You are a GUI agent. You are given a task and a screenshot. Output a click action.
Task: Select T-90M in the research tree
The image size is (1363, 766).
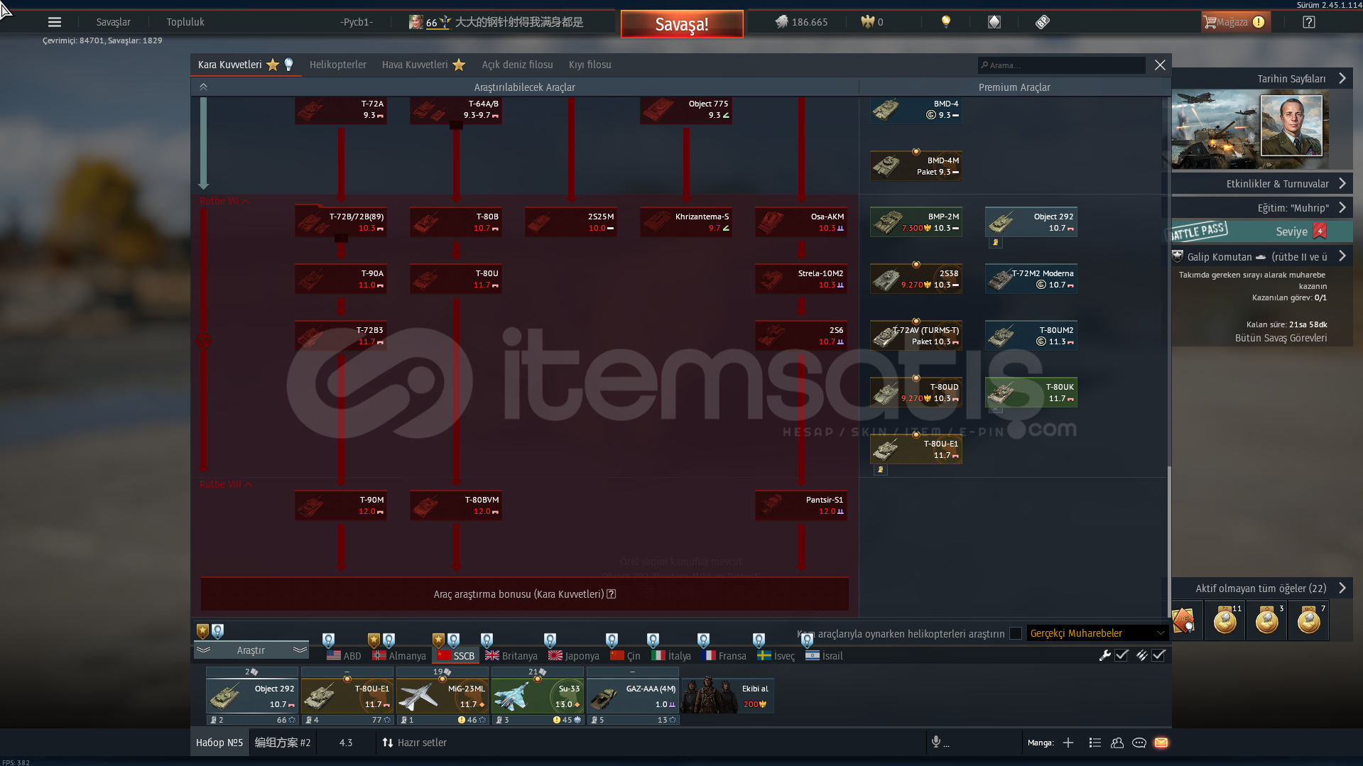[341, 505]
